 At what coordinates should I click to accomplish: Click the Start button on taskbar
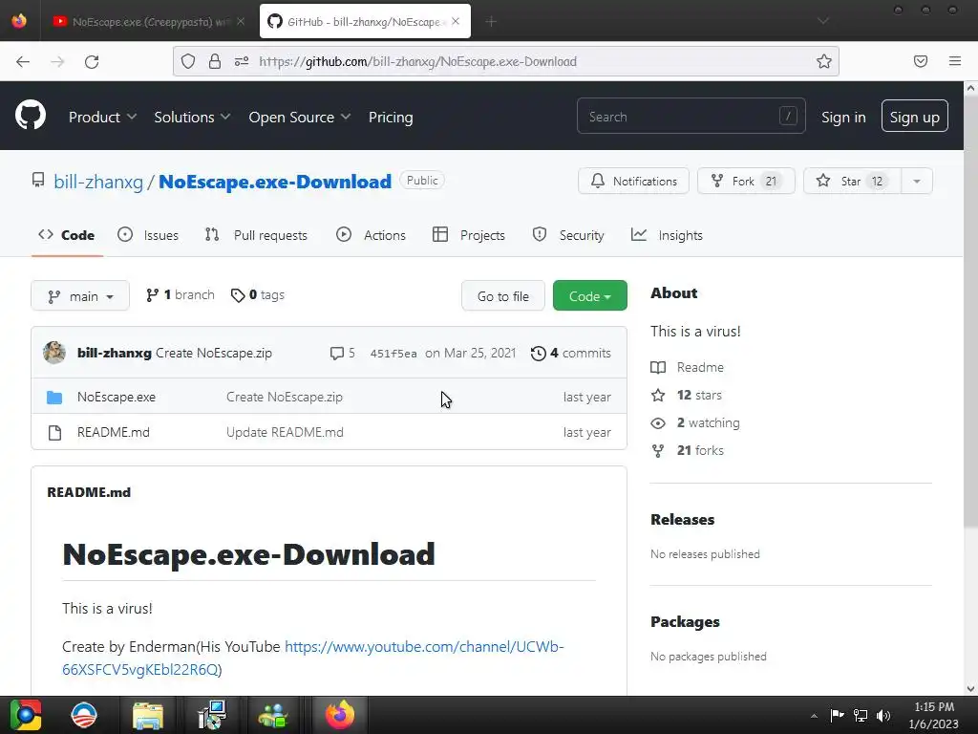(x=26, y=715)
